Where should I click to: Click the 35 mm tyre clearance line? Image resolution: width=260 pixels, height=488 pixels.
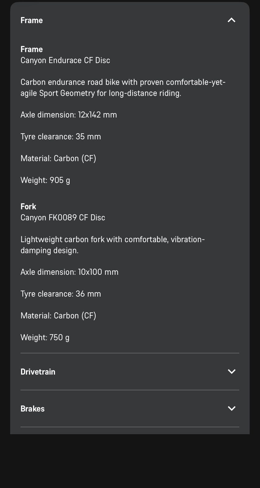[61, 137]
